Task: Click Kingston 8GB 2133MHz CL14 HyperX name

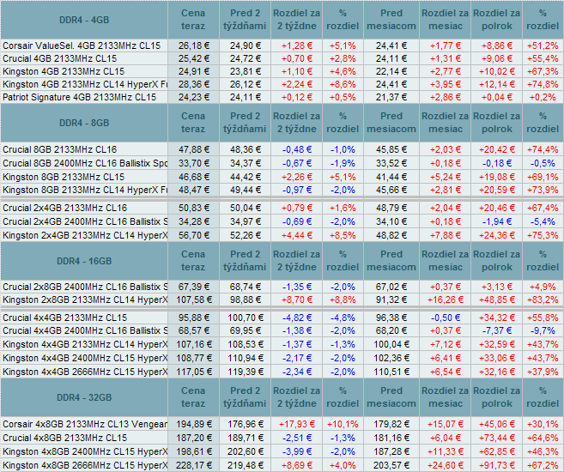Action: [x=85, y=190]
